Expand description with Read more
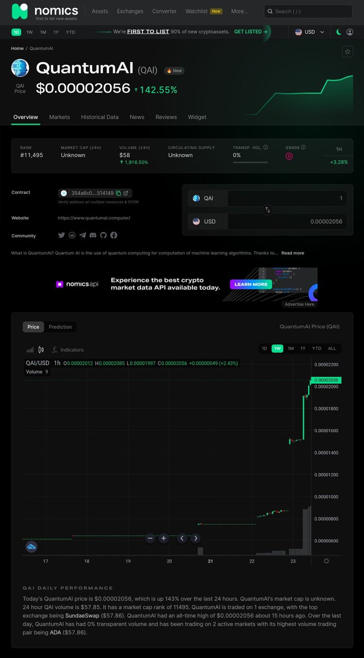This screenshot has height=658, width=364. click(293, 253)
